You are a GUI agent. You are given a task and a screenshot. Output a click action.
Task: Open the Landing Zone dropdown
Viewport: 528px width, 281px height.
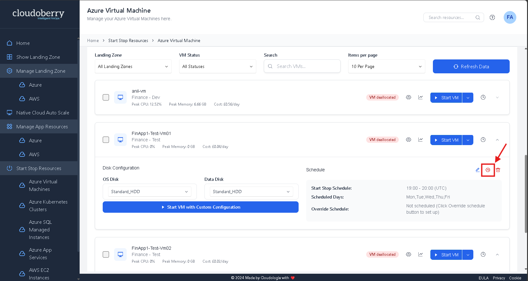133,66
